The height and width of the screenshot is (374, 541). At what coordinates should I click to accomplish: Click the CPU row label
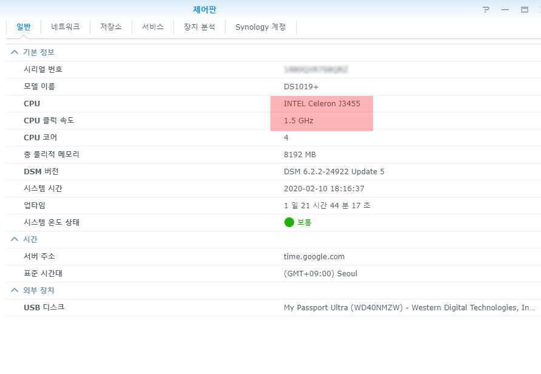point(32,104)
